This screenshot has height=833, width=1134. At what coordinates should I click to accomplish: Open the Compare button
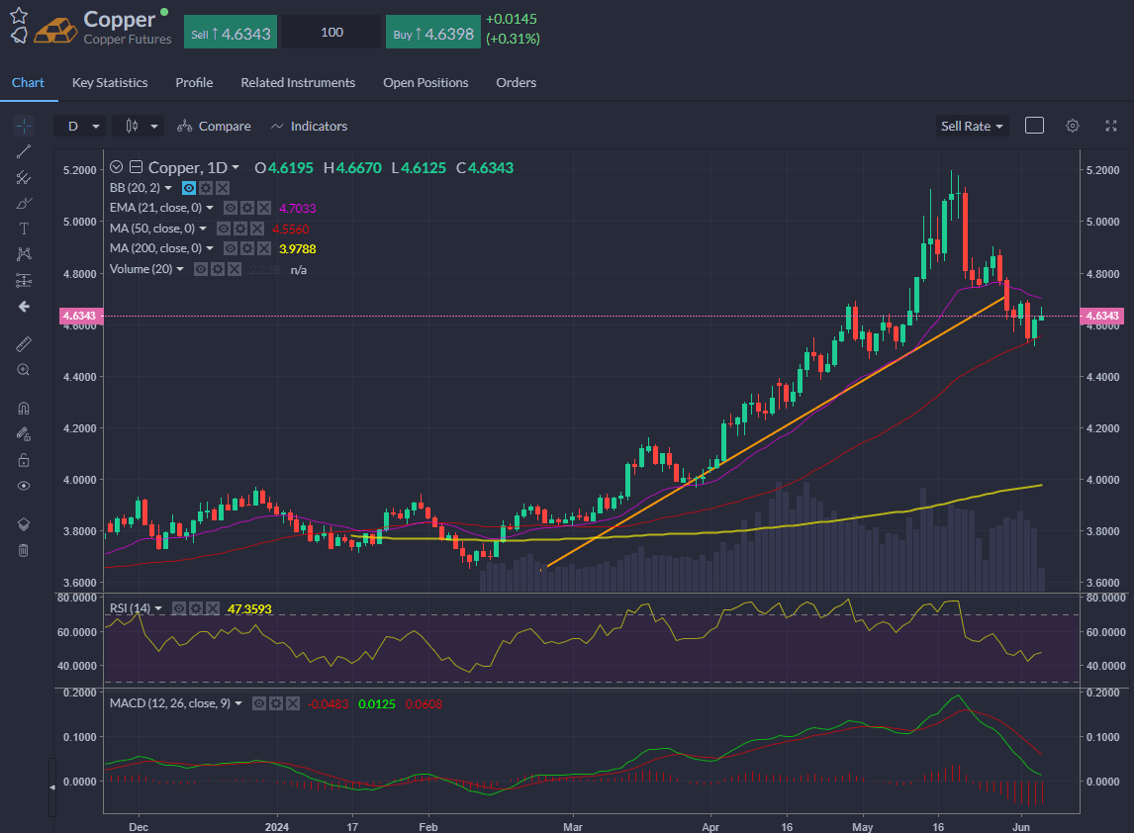coord(214,126)
